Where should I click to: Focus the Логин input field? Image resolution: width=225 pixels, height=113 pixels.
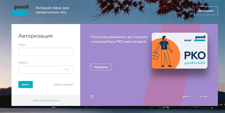coord(46,52)
